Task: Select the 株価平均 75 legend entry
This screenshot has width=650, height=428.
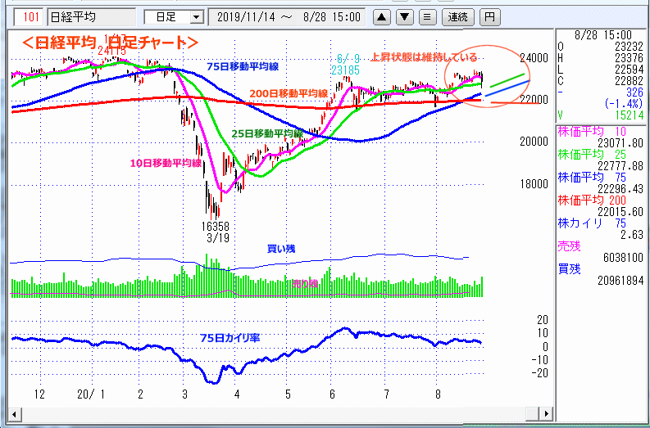Action: [602, 178]
